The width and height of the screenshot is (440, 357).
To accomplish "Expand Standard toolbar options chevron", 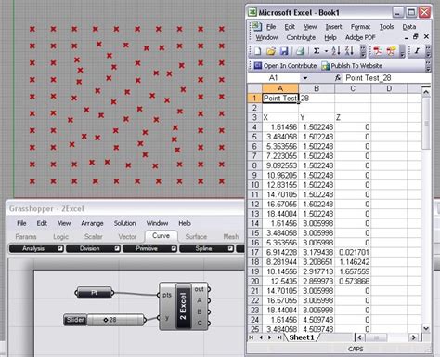I will 363,51.
